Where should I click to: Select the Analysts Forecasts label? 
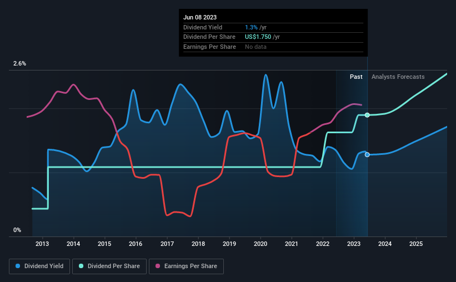398,77
